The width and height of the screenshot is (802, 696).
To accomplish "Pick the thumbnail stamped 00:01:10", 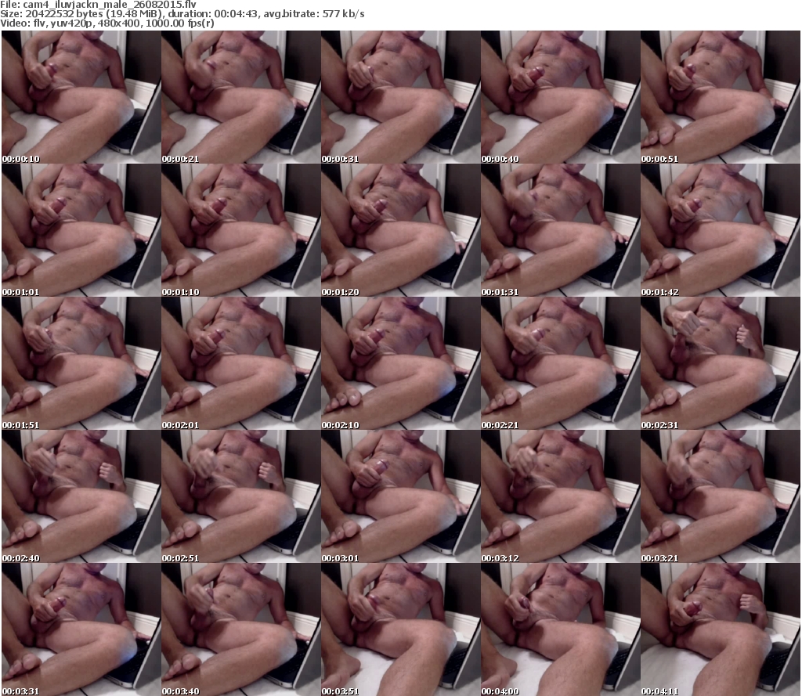I will point(241,230).
